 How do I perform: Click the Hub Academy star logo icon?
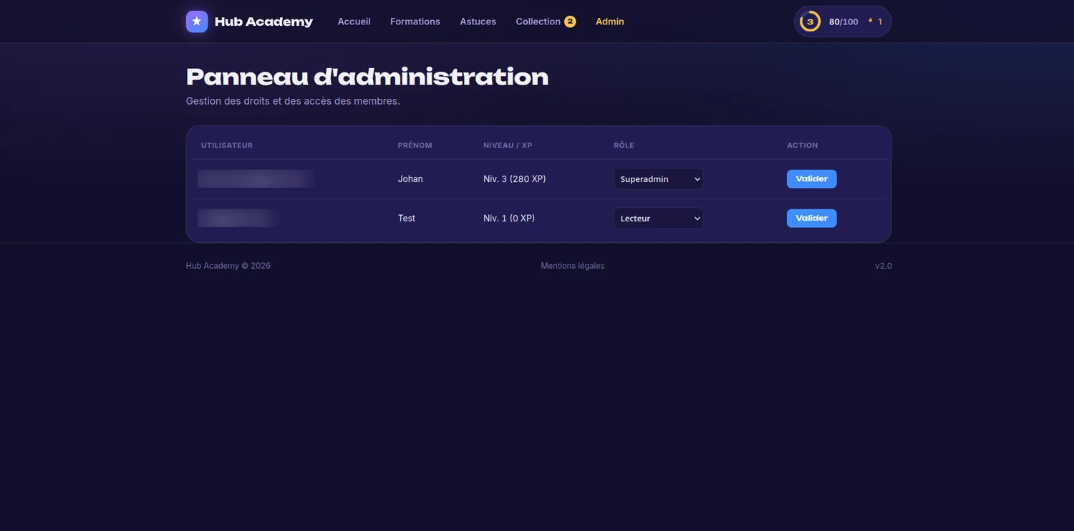197,21
